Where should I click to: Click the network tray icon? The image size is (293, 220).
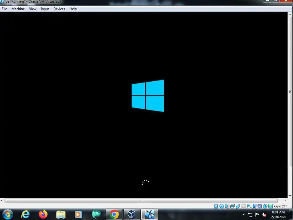250,215
